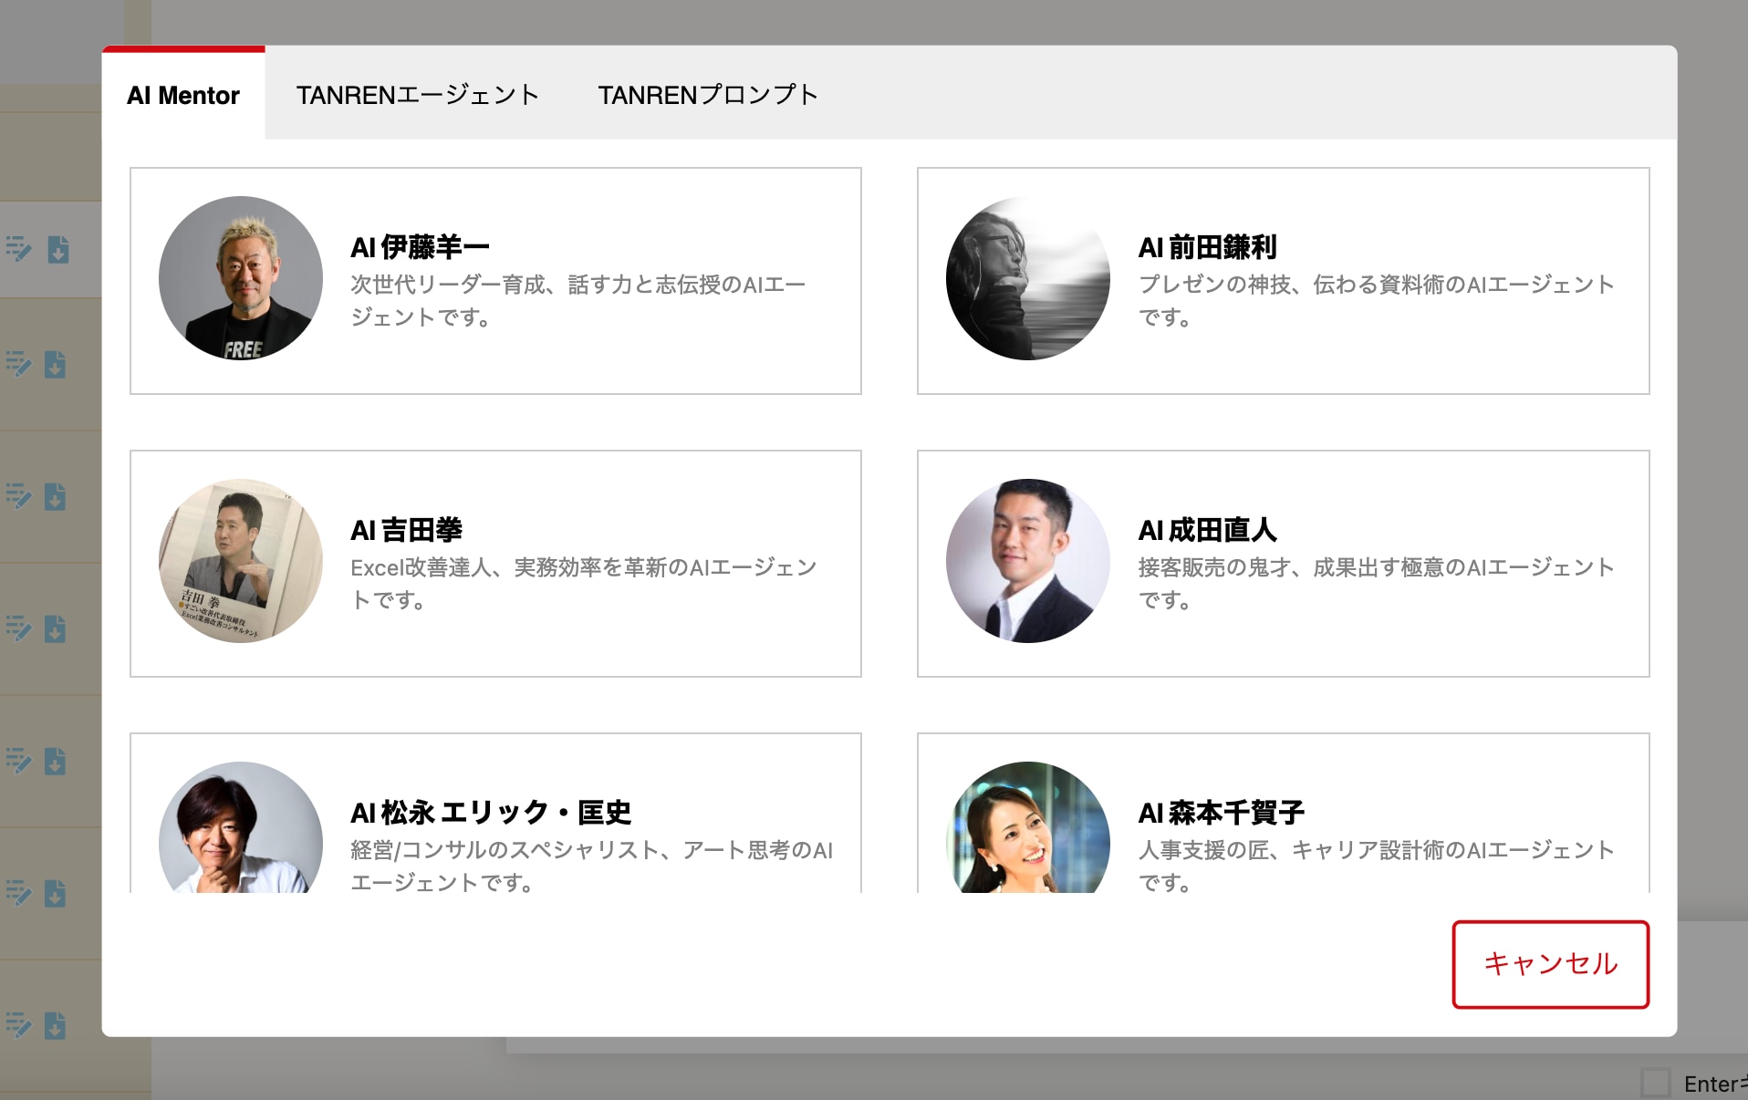Click description 接客販売の鬼才、成果出す極意
The image size is (1748, 1100).
1377,584
